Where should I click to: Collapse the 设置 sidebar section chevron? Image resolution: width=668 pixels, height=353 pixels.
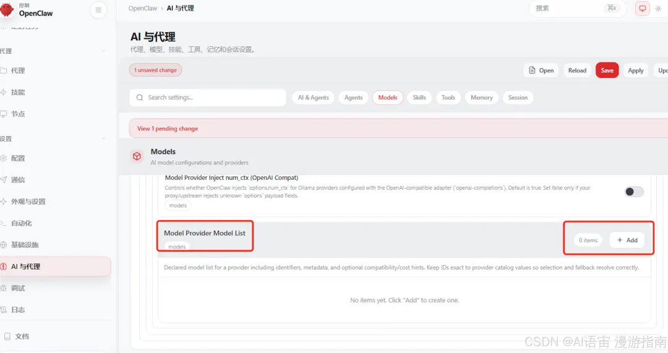(x=103, y=139)
